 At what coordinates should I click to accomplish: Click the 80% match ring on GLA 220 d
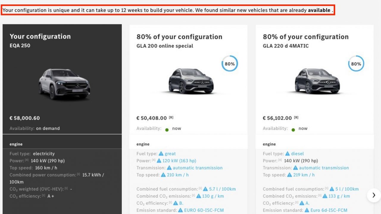pyautogui.click(x=356, y=64)
